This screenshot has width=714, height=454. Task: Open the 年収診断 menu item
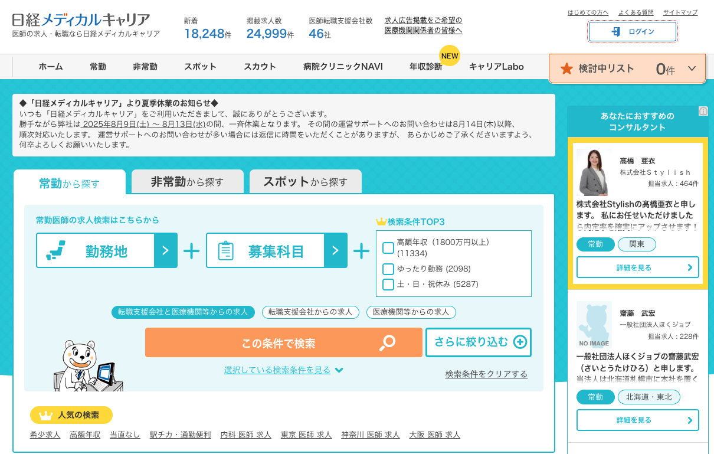pyautogui.click(x=425, y=67)
